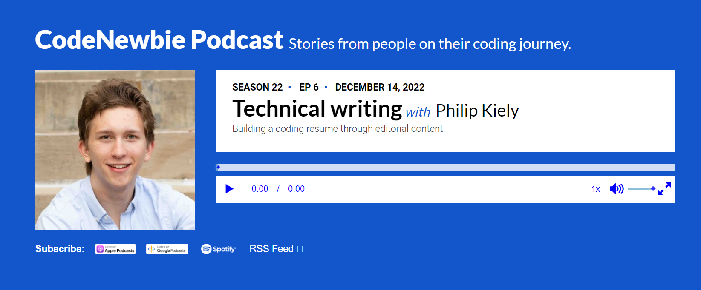The height and width of the screenshot is (290, 701).
Task: Change playback speed from 1x
Action: pos(596,189)
